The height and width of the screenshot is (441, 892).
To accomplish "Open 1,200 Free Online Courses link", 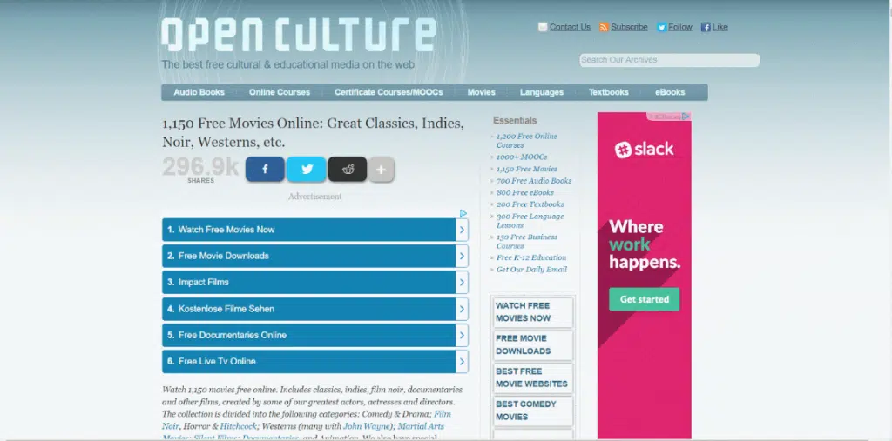I will (527, 141).
